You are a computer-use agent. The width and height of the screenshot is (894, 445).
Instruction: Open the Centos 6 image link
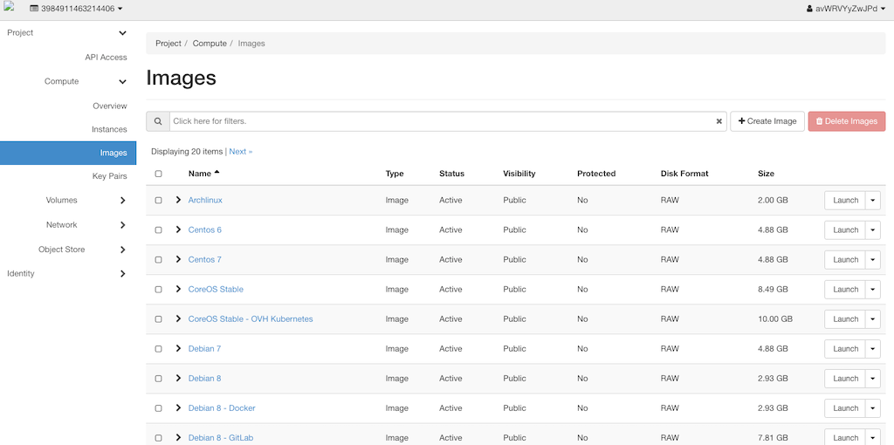pyautogui.click(x=204, y=230)
